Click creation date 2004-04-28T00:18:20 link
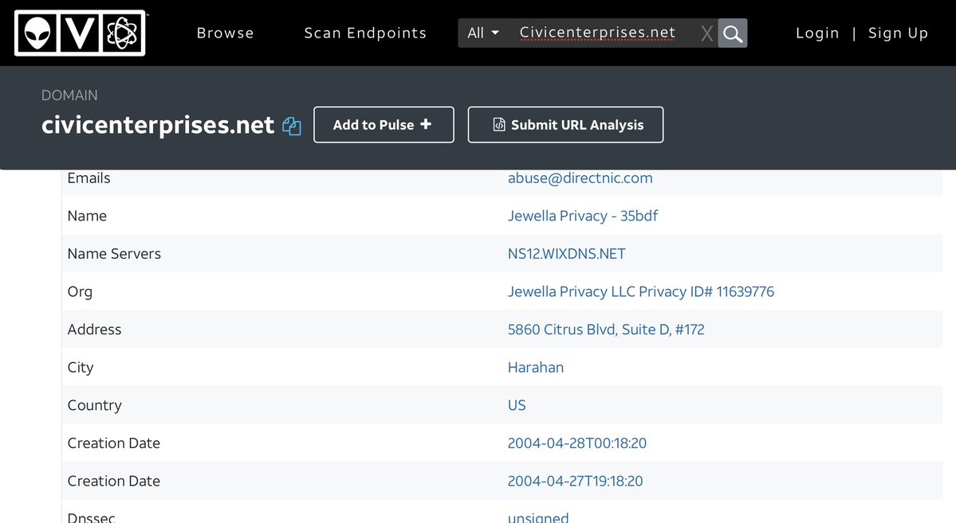Screen dimensions: 956x523 point(576,443)
